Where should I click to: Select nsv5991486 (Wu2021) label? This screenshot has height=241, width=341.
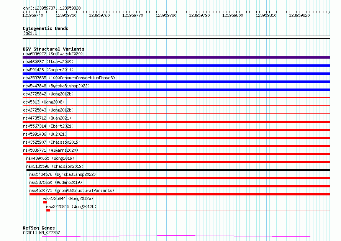click(45, 134)
